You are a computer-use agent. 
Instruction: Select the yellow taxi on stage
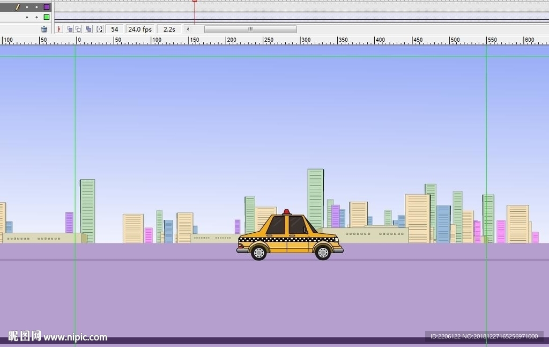pos(290,235)
